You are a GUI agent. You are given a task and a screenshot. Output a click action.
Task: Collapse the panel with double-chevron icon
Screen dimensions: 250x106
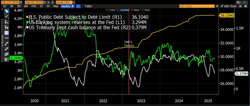point(217,6)
